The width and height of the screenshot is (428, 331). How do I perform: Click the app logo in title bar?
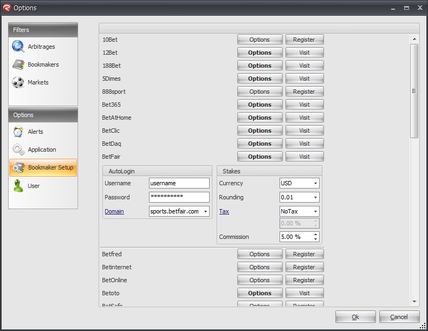(x=7, y=8)
